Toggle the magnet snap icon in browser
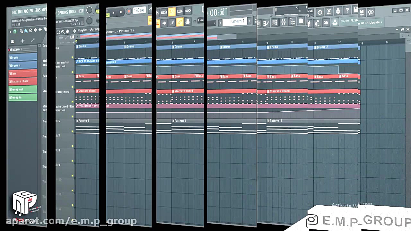The width and height of the screenshot is (411, 231). click(15, 31)
